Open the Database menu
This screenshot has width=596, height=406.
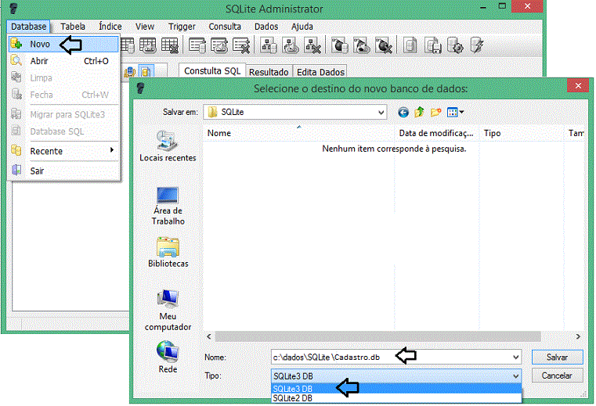[28, 27]
